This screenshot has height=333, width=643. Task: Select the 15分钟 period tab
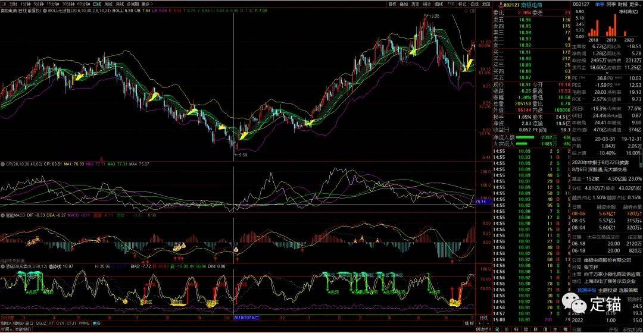point(53,4)
